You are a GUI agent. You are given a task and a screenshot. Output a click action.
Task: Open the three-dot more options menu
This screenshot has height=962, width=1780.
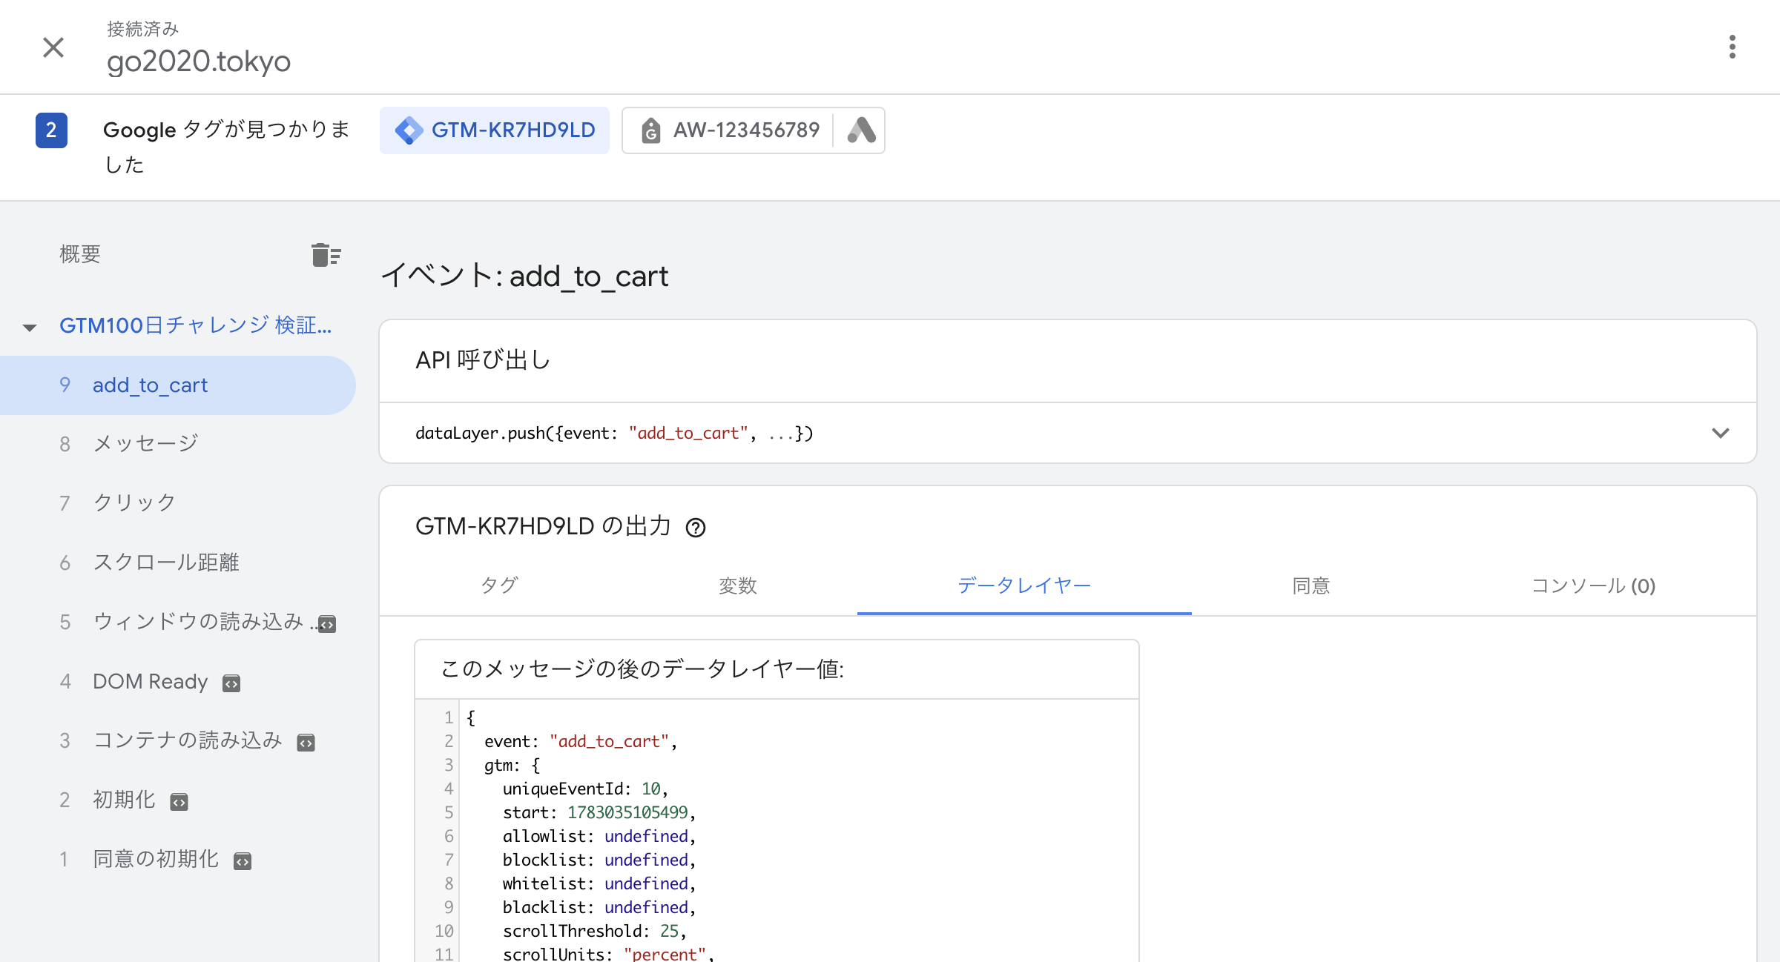1732,47
